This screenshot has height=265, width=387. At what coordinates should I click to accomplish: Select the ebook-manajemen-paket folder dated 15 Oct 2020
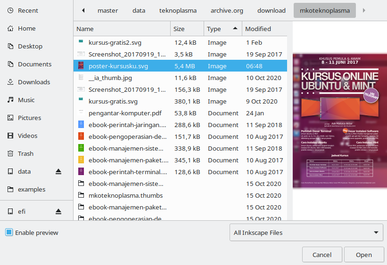tap(180, 207)
